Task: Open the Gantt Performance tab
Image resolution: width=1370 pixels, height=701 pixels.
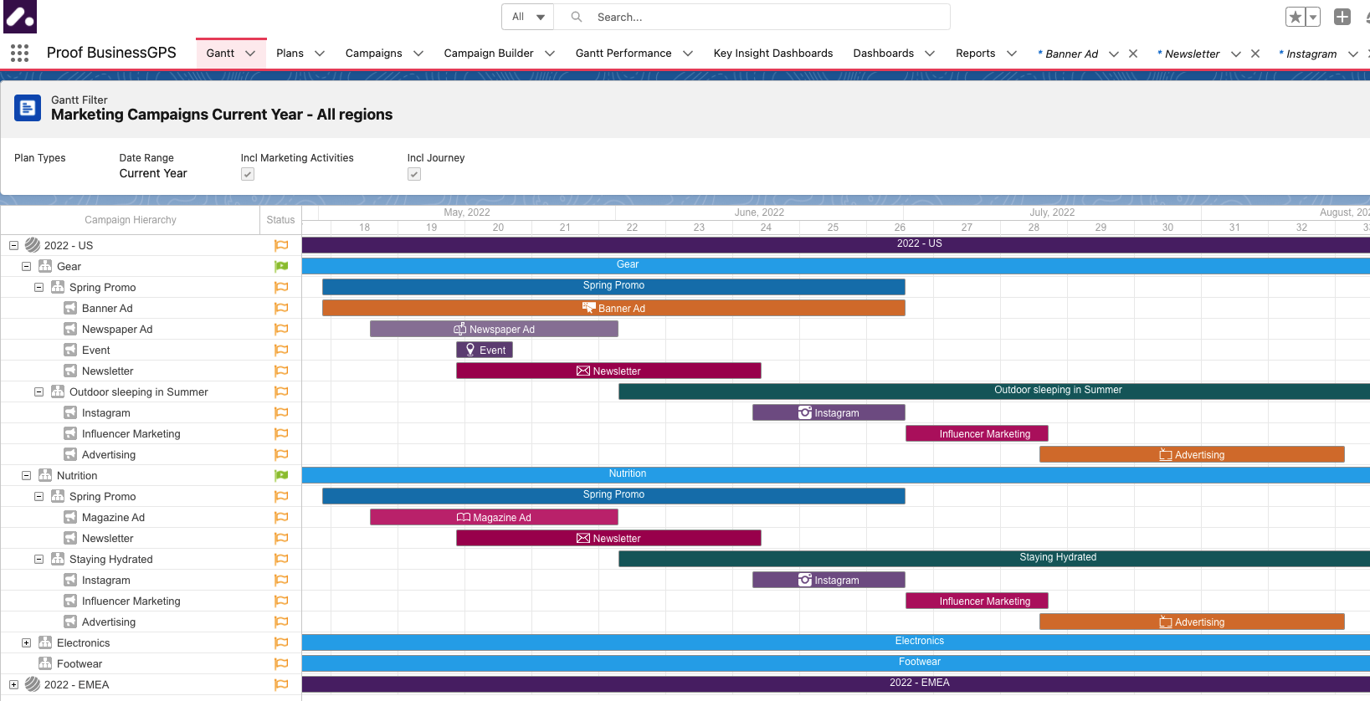Action: pos(623,54)
